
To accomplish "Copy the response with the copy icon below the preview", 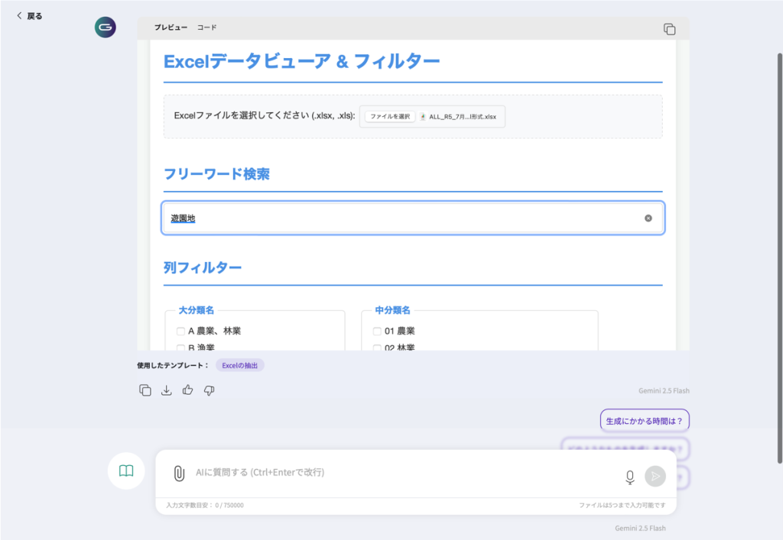I will [145, 390].
